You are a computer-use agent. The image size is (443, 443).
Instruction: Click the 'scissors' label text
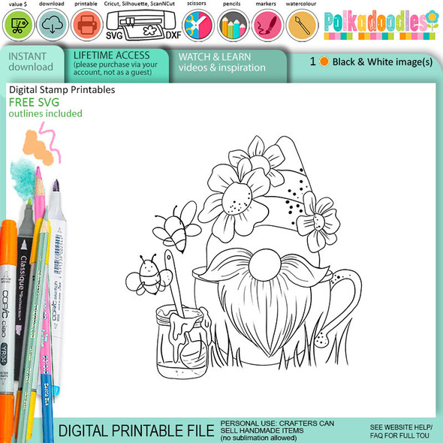pyautogui.click(x=197, y=4)
